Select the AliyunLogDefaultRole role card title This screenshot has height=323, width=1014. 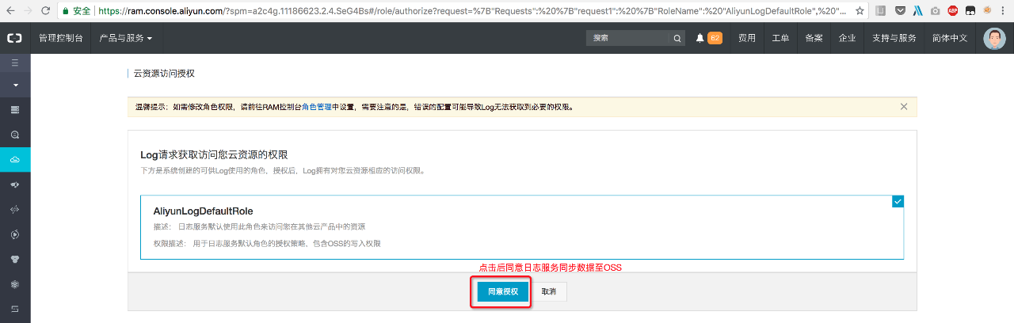(x=203, y=211)
